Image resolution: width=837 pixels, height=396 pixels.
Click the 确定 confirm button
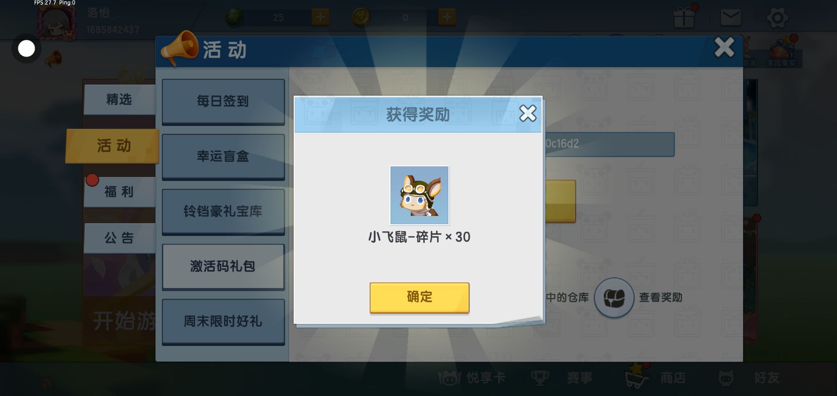419,297
